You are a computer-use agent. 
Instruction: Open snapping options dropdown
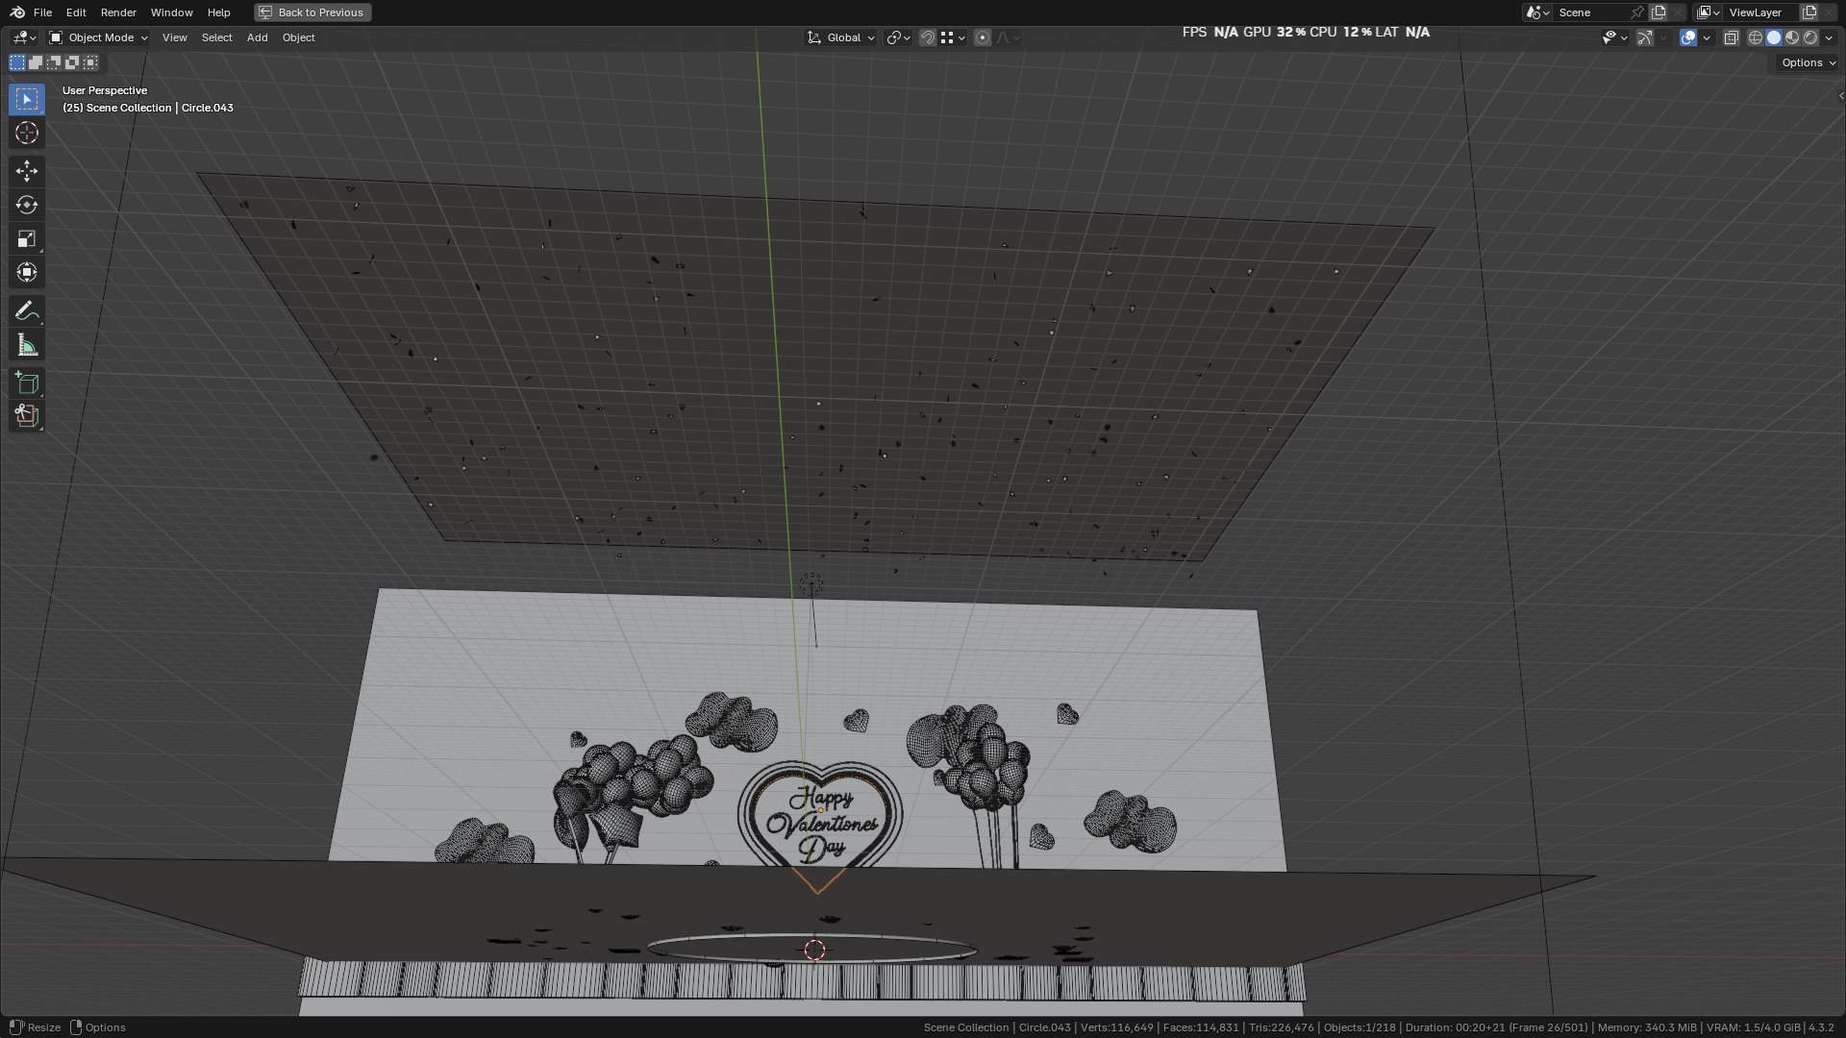pos(954,37)
